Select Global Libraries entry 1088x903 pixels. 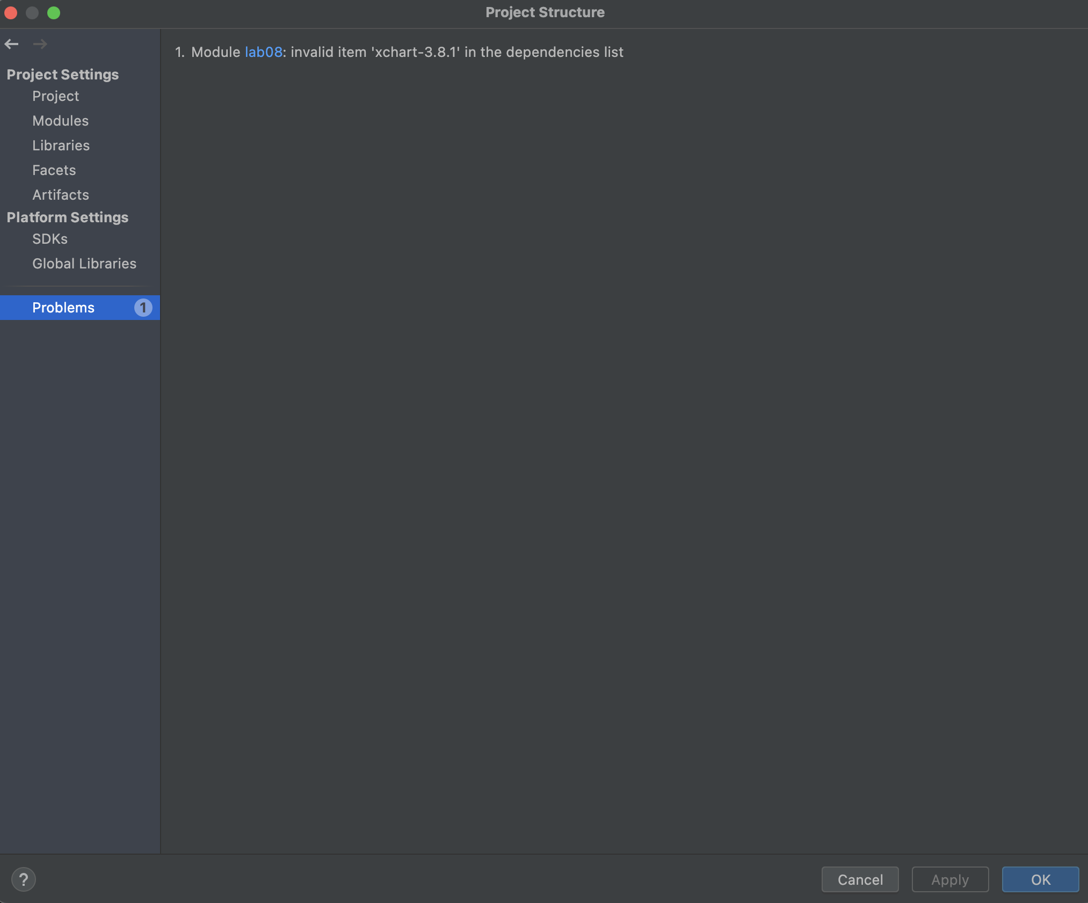click(84, 264)
